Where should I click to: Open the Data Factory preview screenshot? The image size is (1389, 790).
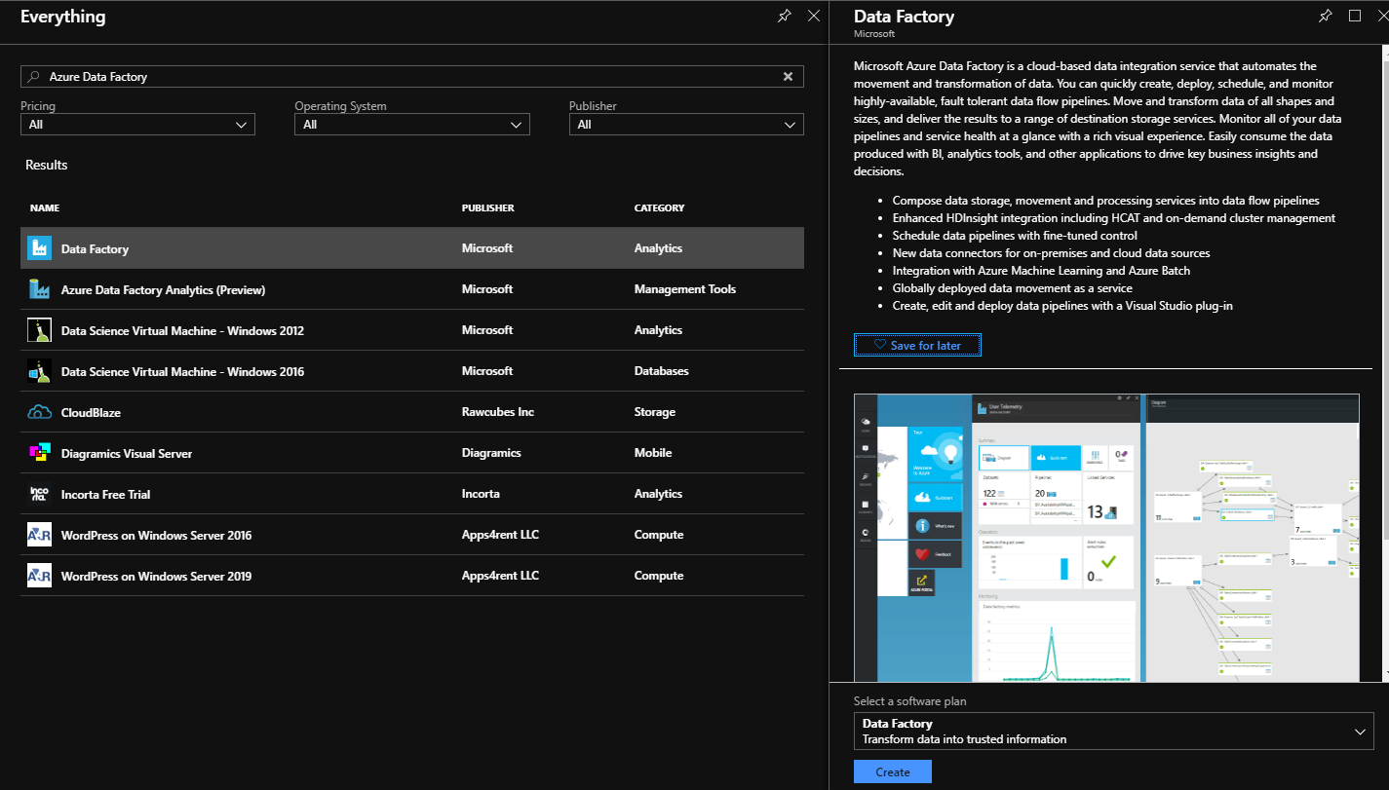click(x=1106, y=538)
